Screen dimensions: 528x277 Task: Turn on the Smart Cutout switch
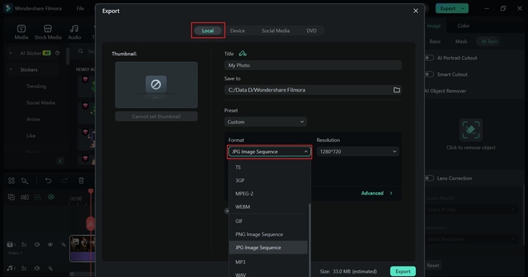[430, 75]
